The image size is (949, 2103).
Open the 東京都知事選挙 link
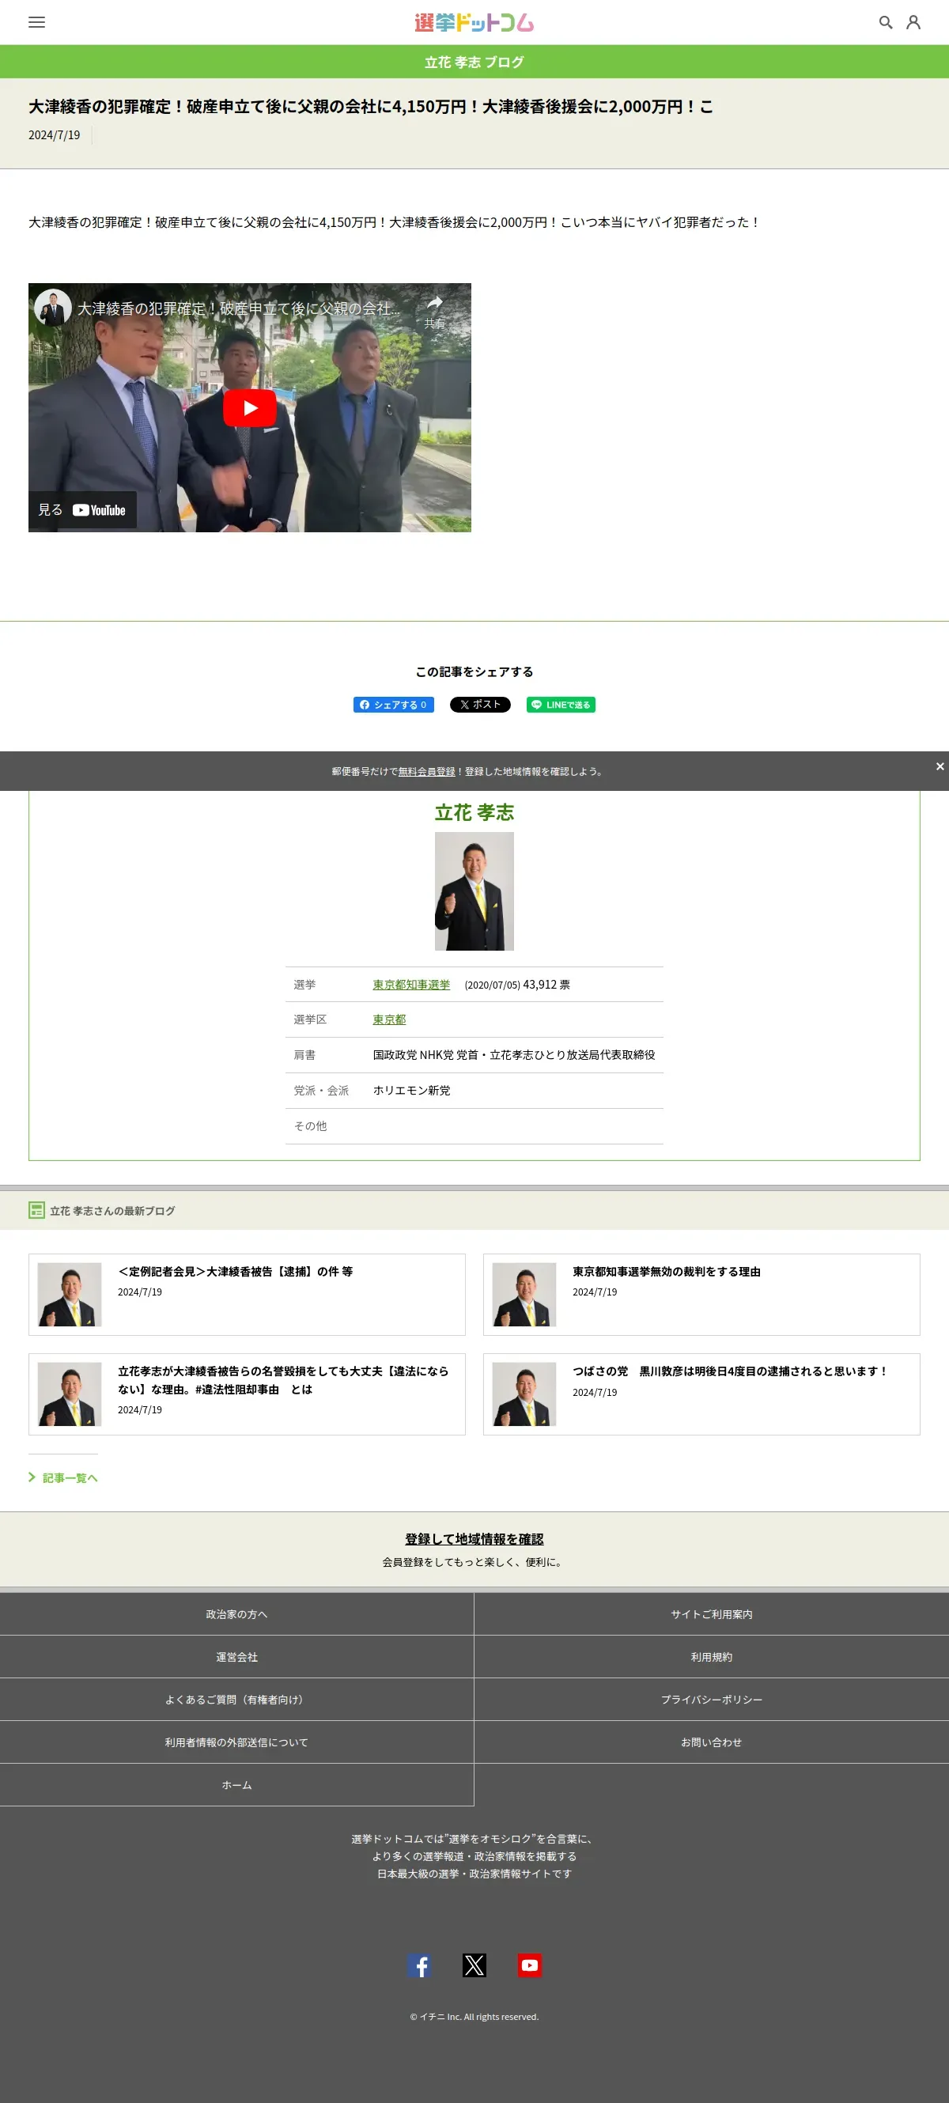(x=411, y=985)
